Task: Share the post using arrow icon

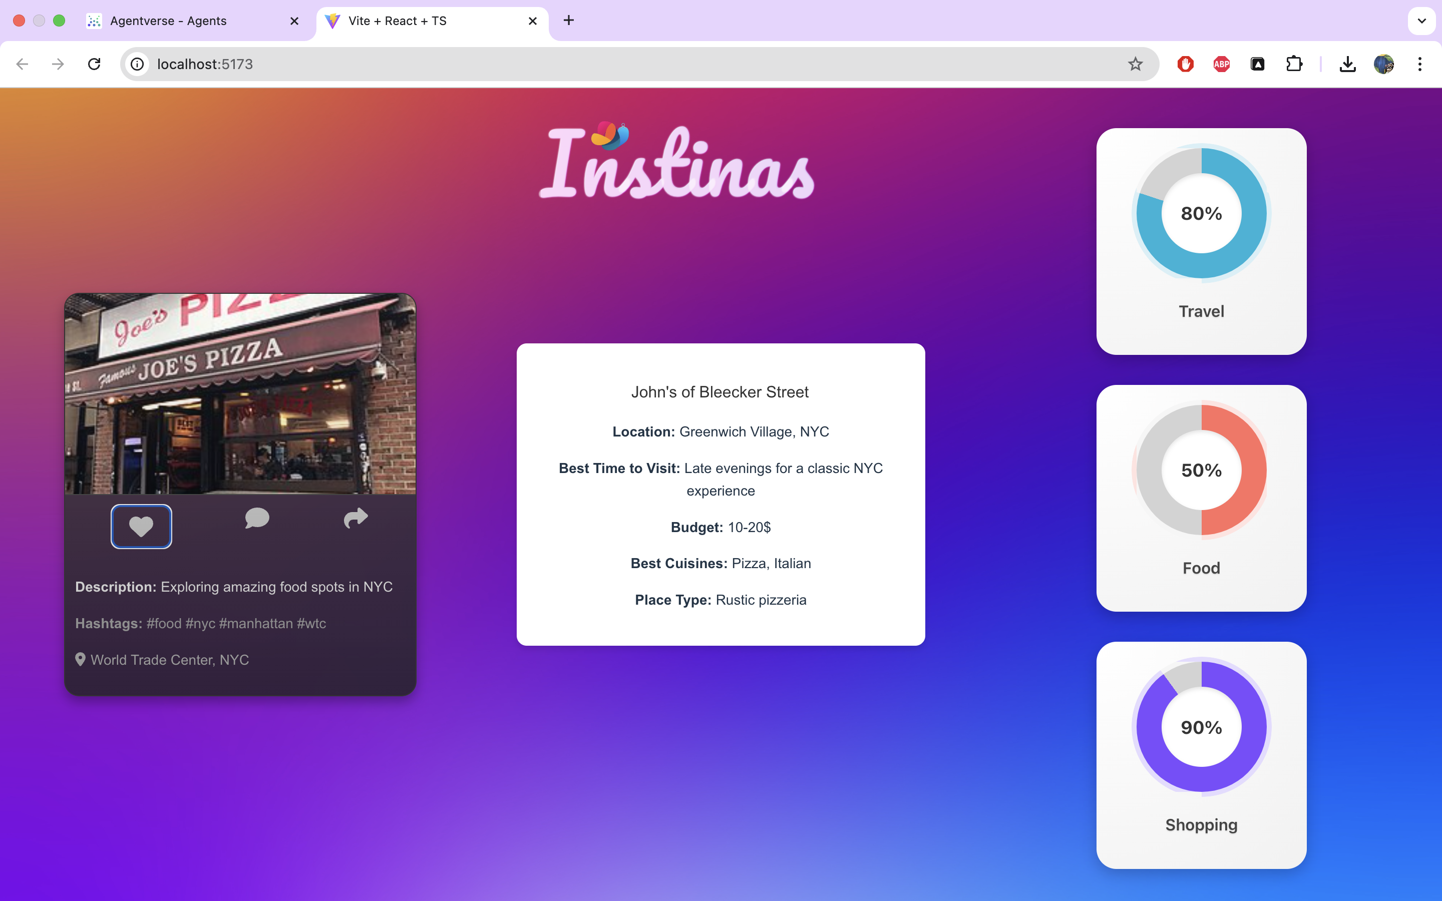Action: point(355,518)
